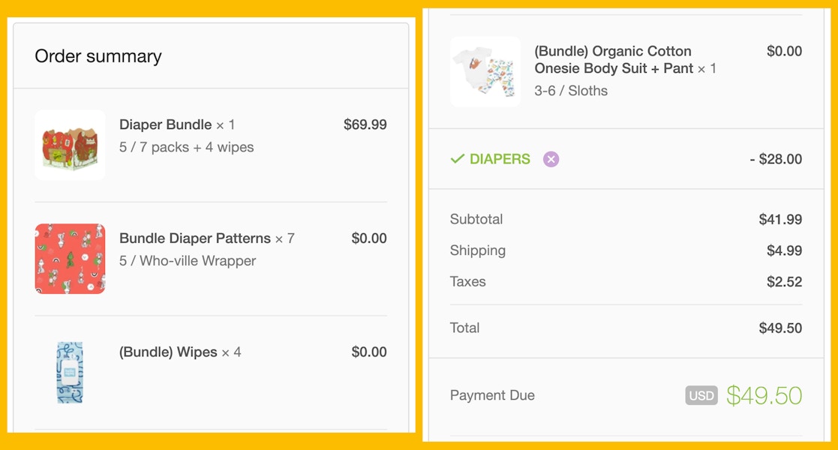Click the USD currency badge

pos(701,395)
